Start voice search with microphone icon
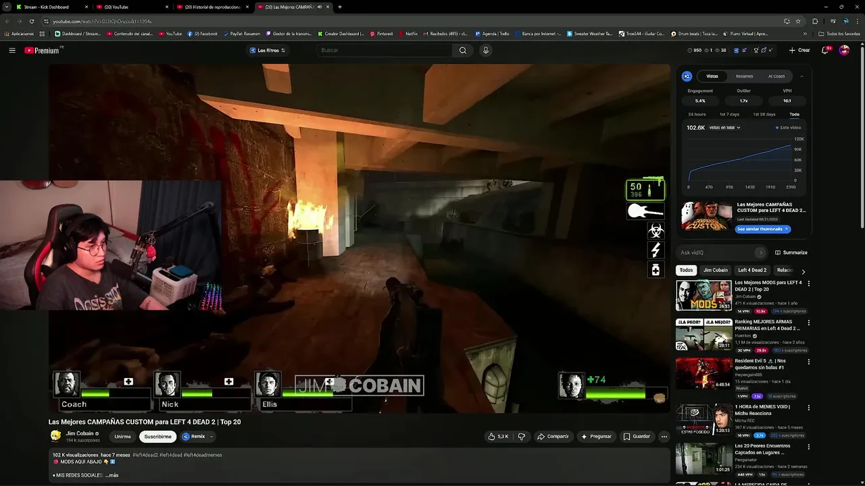This screenshot has width=865, height=486. point(485,50)
